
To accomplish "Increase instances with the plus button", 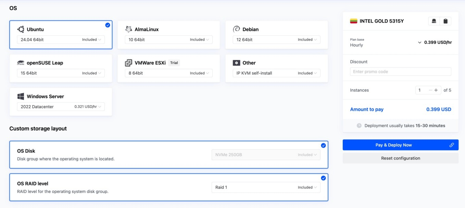I will tap(436, 90).
